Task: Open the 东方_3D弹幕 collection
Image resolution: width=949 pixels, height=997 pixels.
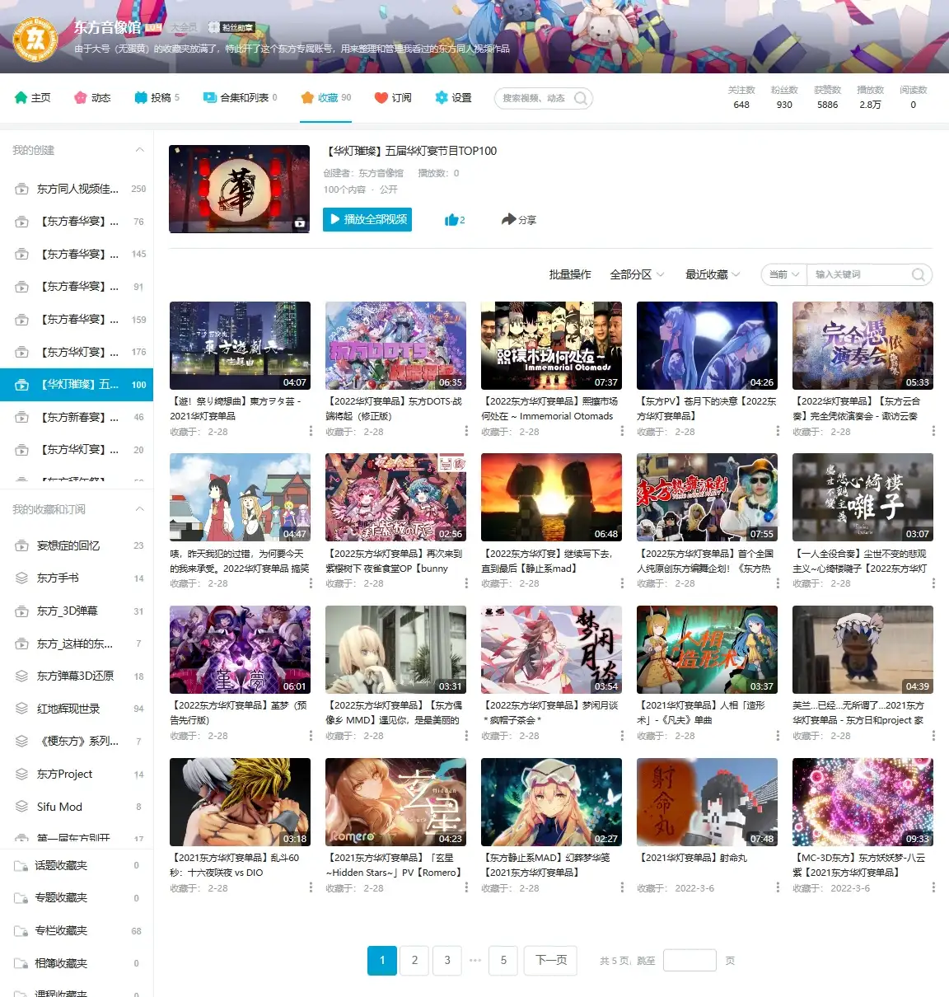Action: [x=76, y=611]
